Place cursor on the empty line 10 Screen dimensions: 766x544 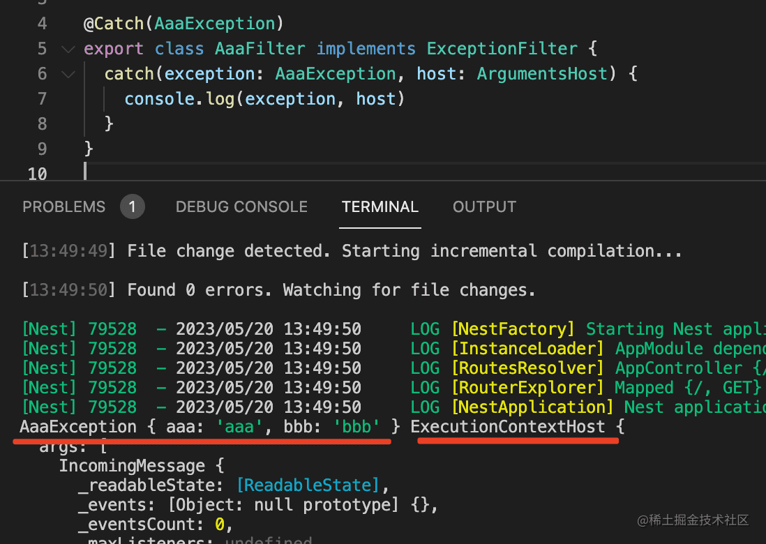click(x=209, y=172)
